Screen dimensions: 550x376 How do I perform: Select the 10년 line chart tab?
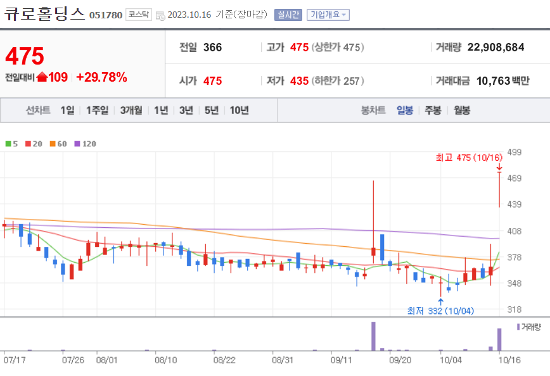(x=240, y=110)
